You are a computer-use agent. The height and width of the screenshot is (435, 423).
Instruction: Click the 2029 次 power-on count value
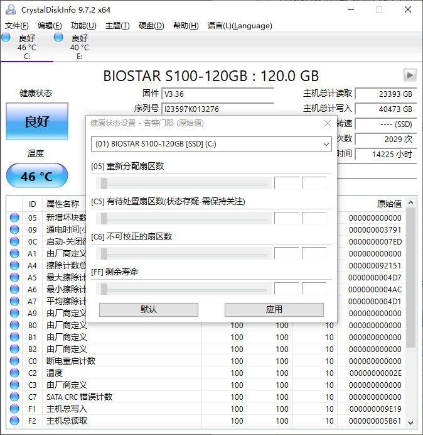385,139
